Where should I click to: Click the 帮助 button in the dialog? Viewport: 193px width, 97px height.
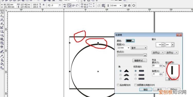tap(174, 90)
